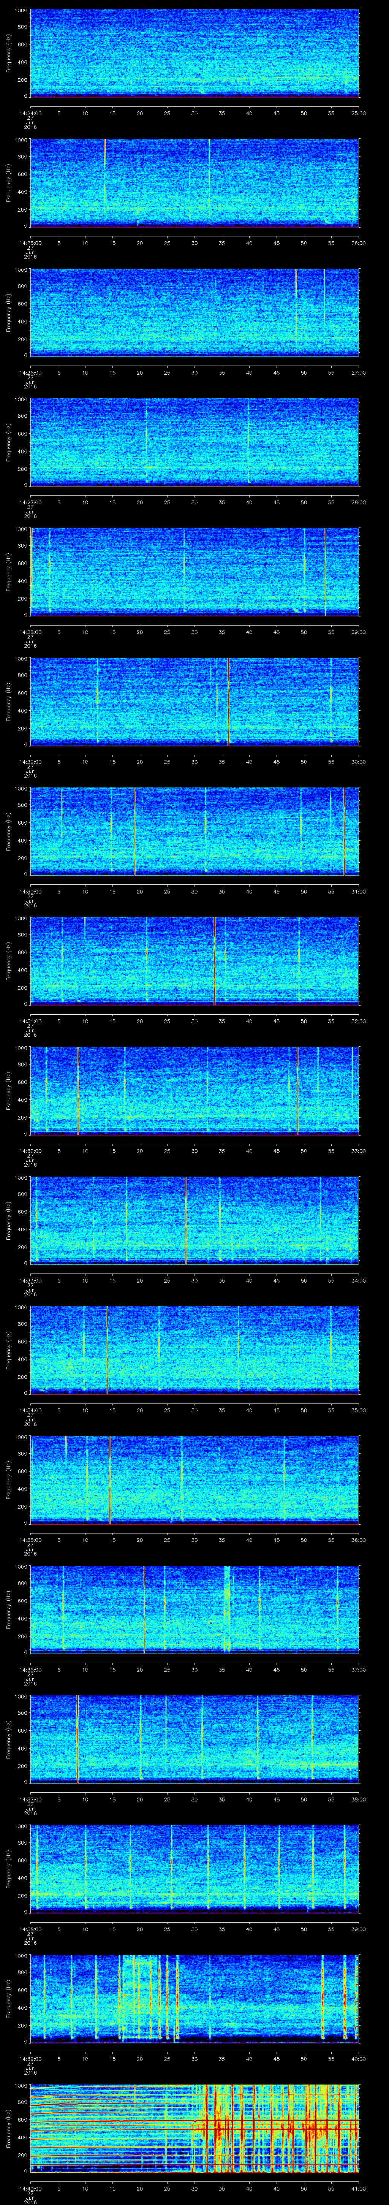This screenshot has width=389, height=2205.
Task: Open the spectrogram for minute 14:36:00
Action: 195,1609
